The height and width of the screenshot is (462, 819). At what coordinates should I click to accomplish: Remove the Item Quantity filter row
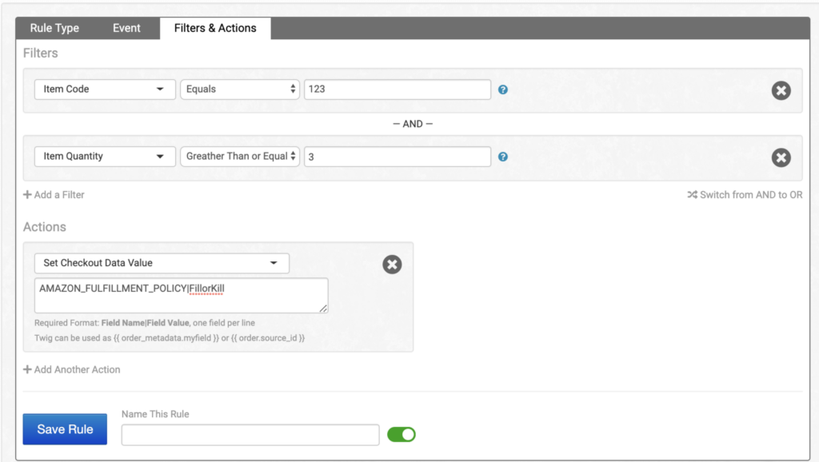(x=781, y=157)
